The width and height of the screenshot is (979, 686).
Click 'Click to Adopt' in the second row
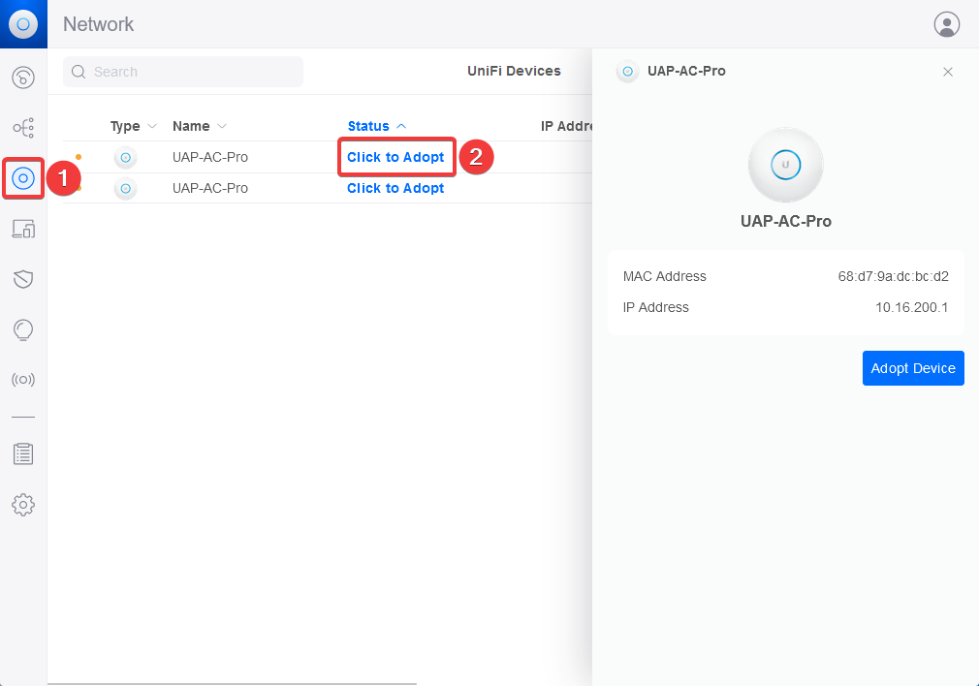coord(395,189)
